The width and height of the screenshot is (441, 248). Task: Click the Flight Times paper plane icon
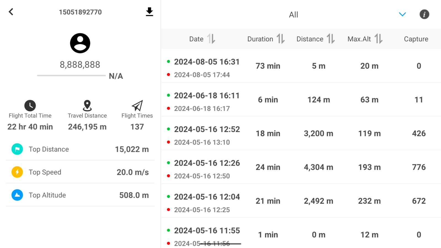click(x=137, y=105)
